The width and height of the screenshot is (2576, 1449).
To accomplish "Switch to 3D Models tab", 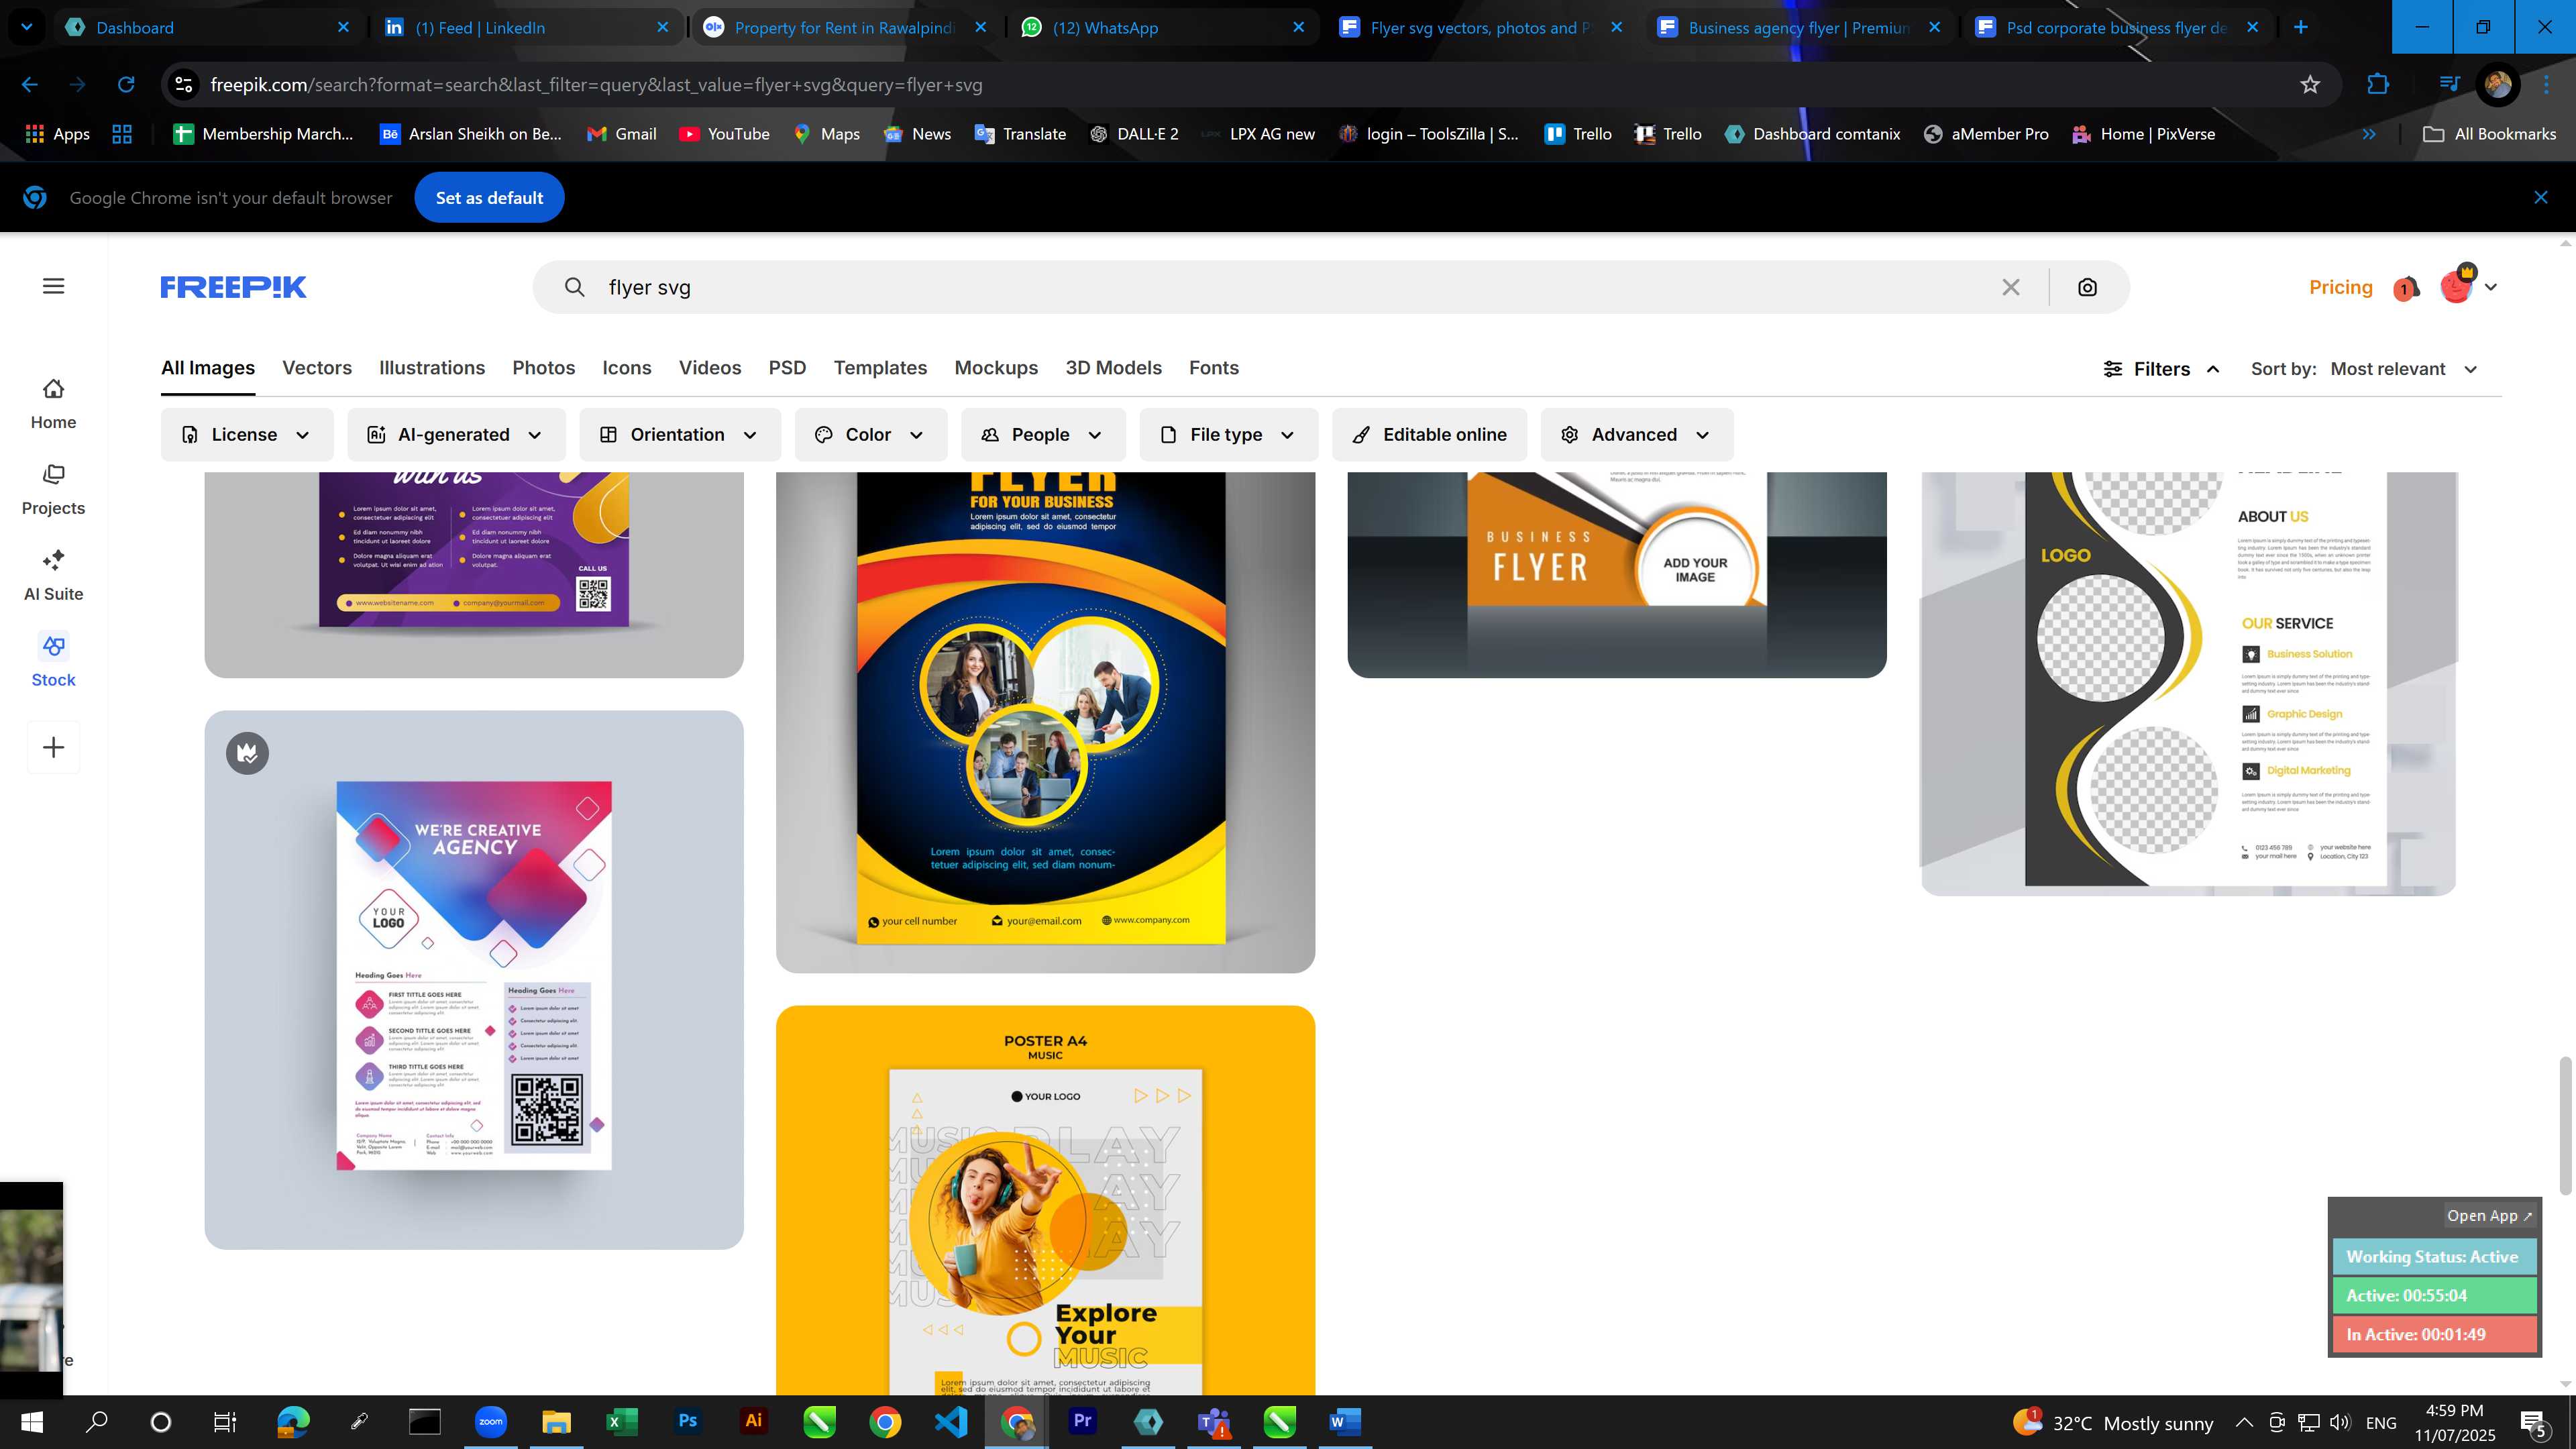I will click(x=1113, y=368).
